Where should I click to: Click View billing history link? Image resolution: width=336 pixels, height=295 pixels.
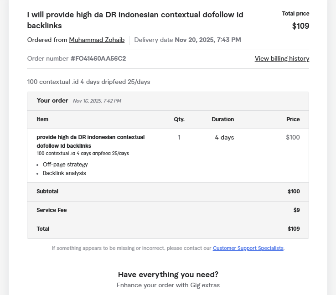click(282, 58)
